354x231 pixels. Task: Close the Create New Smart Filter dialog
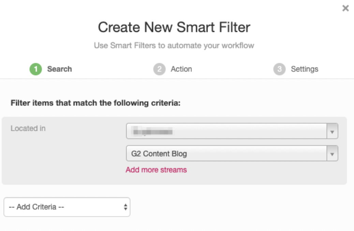pyautogui.click(x=345, y=8)
